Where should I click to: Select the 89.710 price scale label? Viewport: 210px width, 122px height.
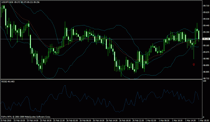pyautogui.click(x=206, y=6)
